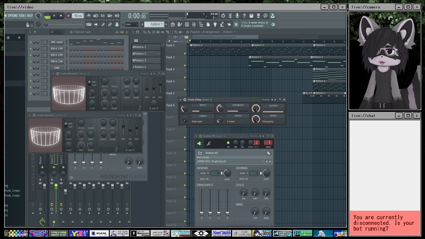Open the Pattern 1 selector dropdown
Viewport: 425px width, 239px height.
pyautogui.click(x=155, y=24)
